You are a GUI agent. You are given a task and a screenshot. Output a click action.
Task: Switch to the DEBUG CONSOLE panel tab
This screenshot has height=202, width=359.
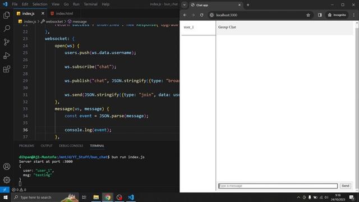click(x=71, y=146)
